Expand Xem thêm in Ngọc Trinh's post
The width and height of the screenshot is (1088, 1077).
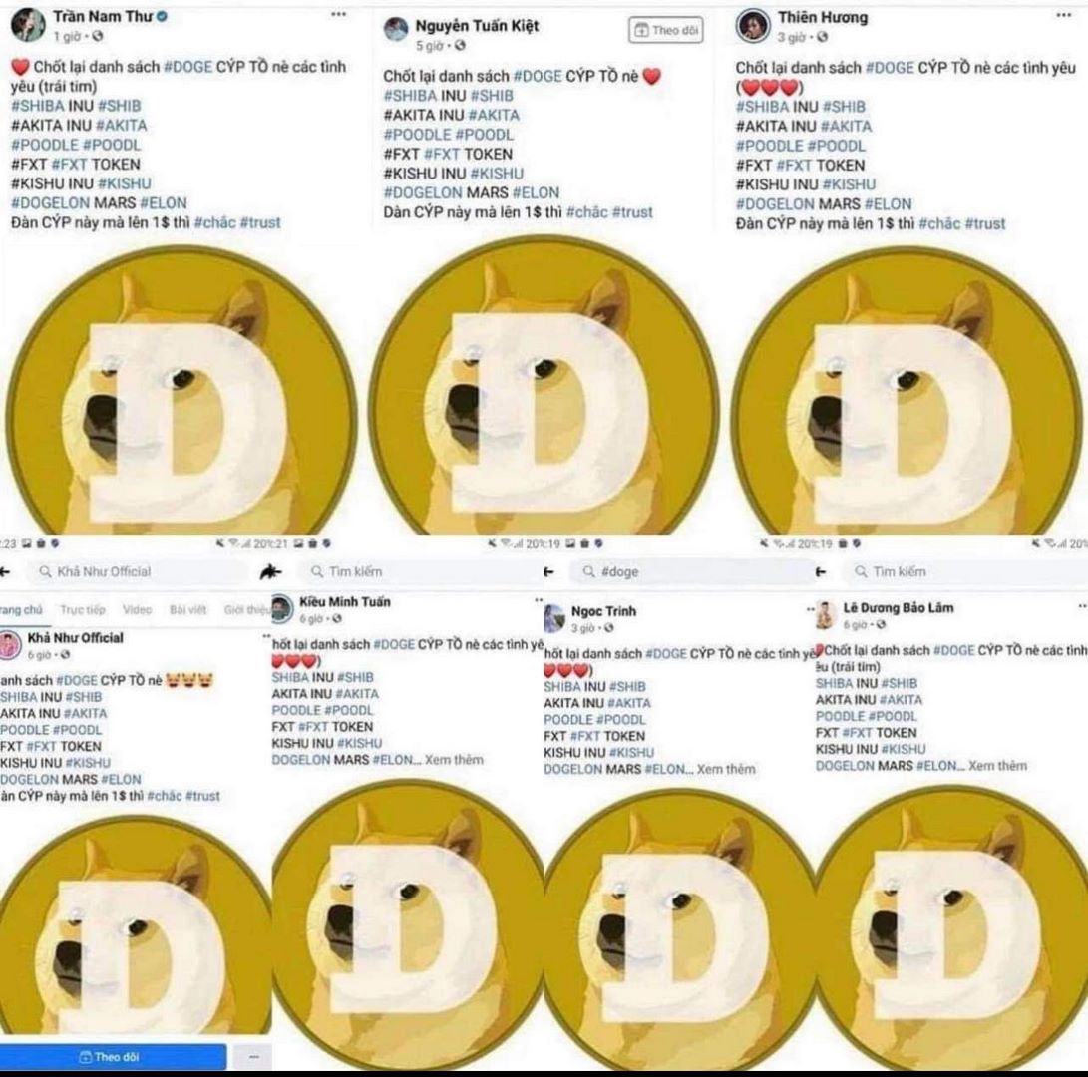(x=726, y=769)
